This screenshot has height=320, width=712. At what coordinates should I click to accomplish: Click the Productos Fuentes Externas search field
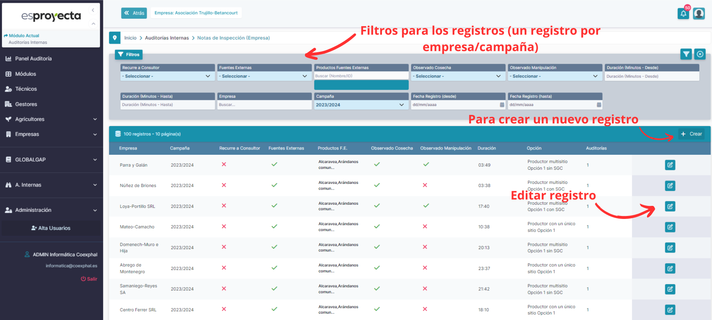pyautogui.click(x=361, y=76)
